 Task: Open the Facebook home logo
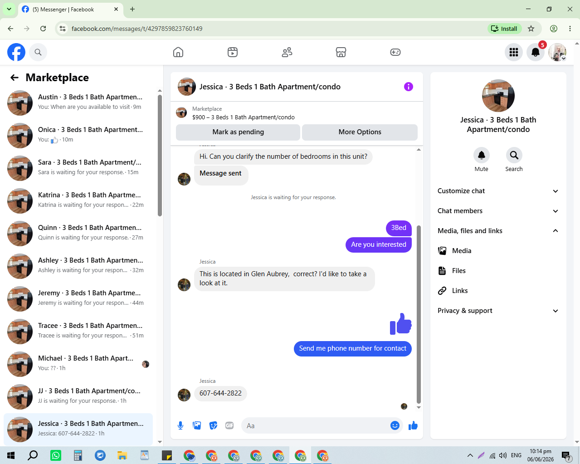16,52
